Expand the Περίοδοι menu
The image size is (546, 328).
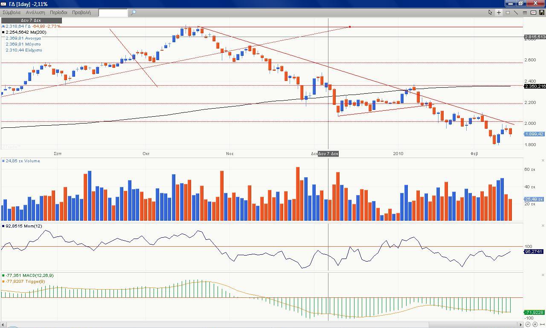(x=58, y=12)
